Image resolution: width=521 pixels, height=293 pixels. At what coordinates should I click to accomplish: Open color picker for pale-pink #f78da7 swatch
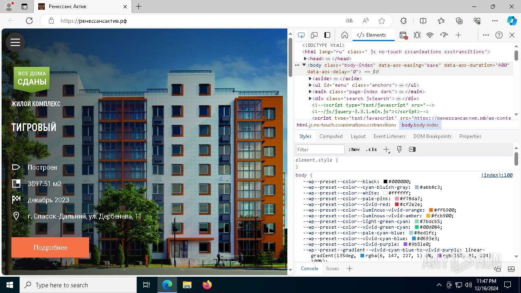click(x=396, y=199)
